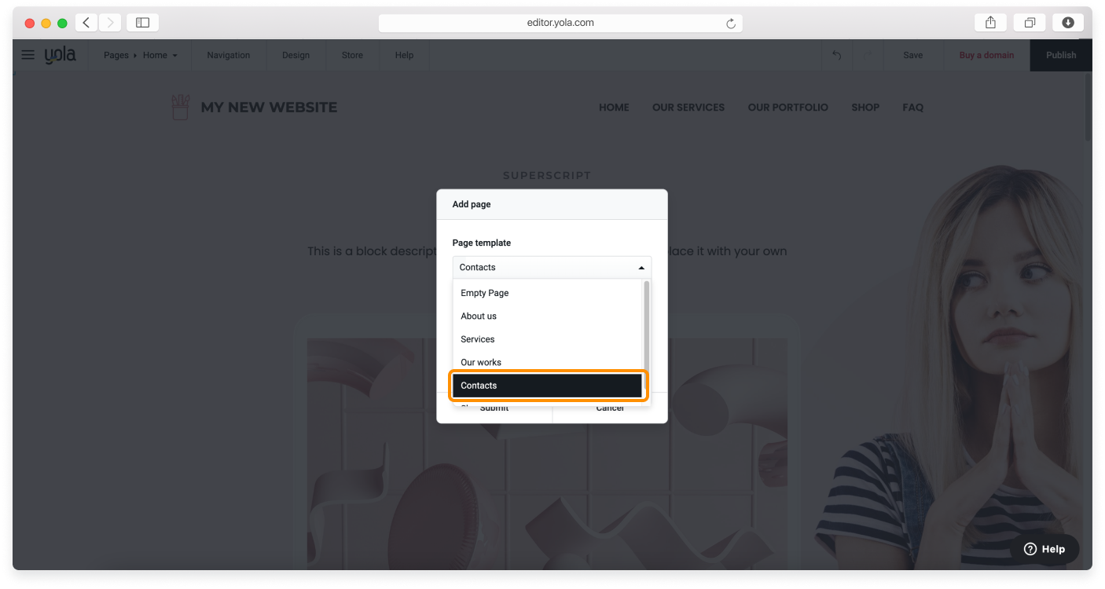This screenshot has width=1105, height=589.
Task: Open the Downloads icon in Safari toolbar
Action: [1067, 22]
